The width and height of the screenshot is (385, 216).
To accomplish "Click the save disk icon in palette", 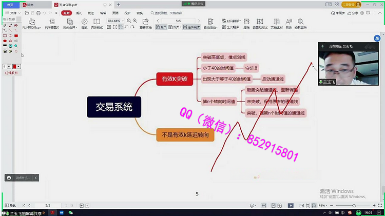I will pyautogui.click(x=5, y=51).
